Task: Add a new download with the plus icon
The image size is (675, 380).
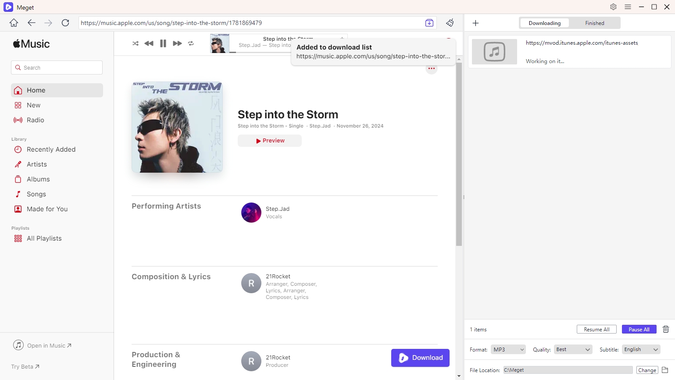Action: 476,23
